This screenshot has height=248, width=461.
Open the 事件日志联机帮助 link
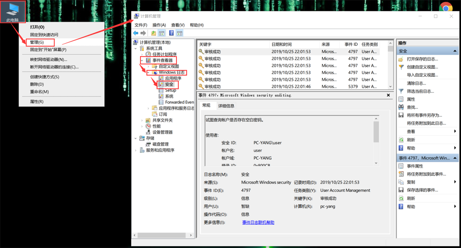tap(258, 222)
